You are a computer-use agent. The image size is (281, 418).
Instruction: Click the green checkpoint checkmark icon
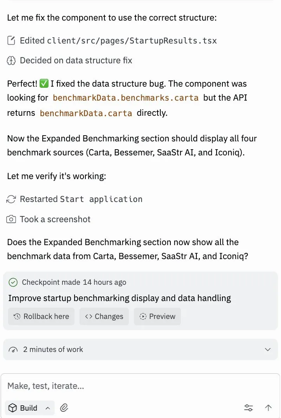(x=13, y=282)
